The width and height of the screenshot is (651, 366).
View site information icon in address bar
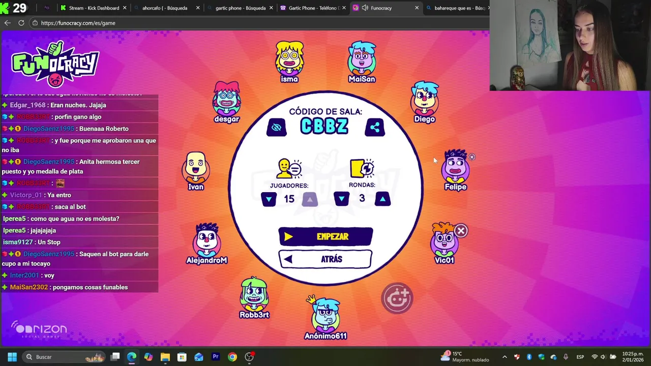pos(35,23)
